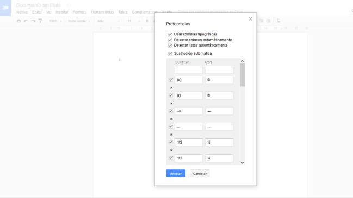Edit the '(c)' replace field
Screen dimensions: 353x198
point(189,80)
